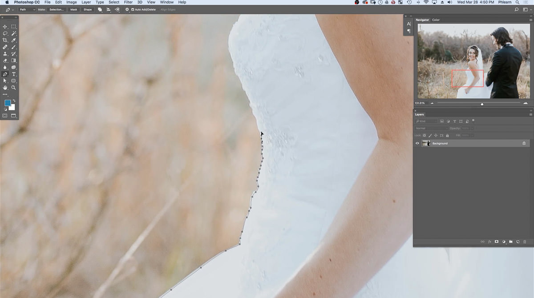The height and width of the screenshot is (298, 534).
Task: Click the Shape button in options bar
Action: point(88,9)
